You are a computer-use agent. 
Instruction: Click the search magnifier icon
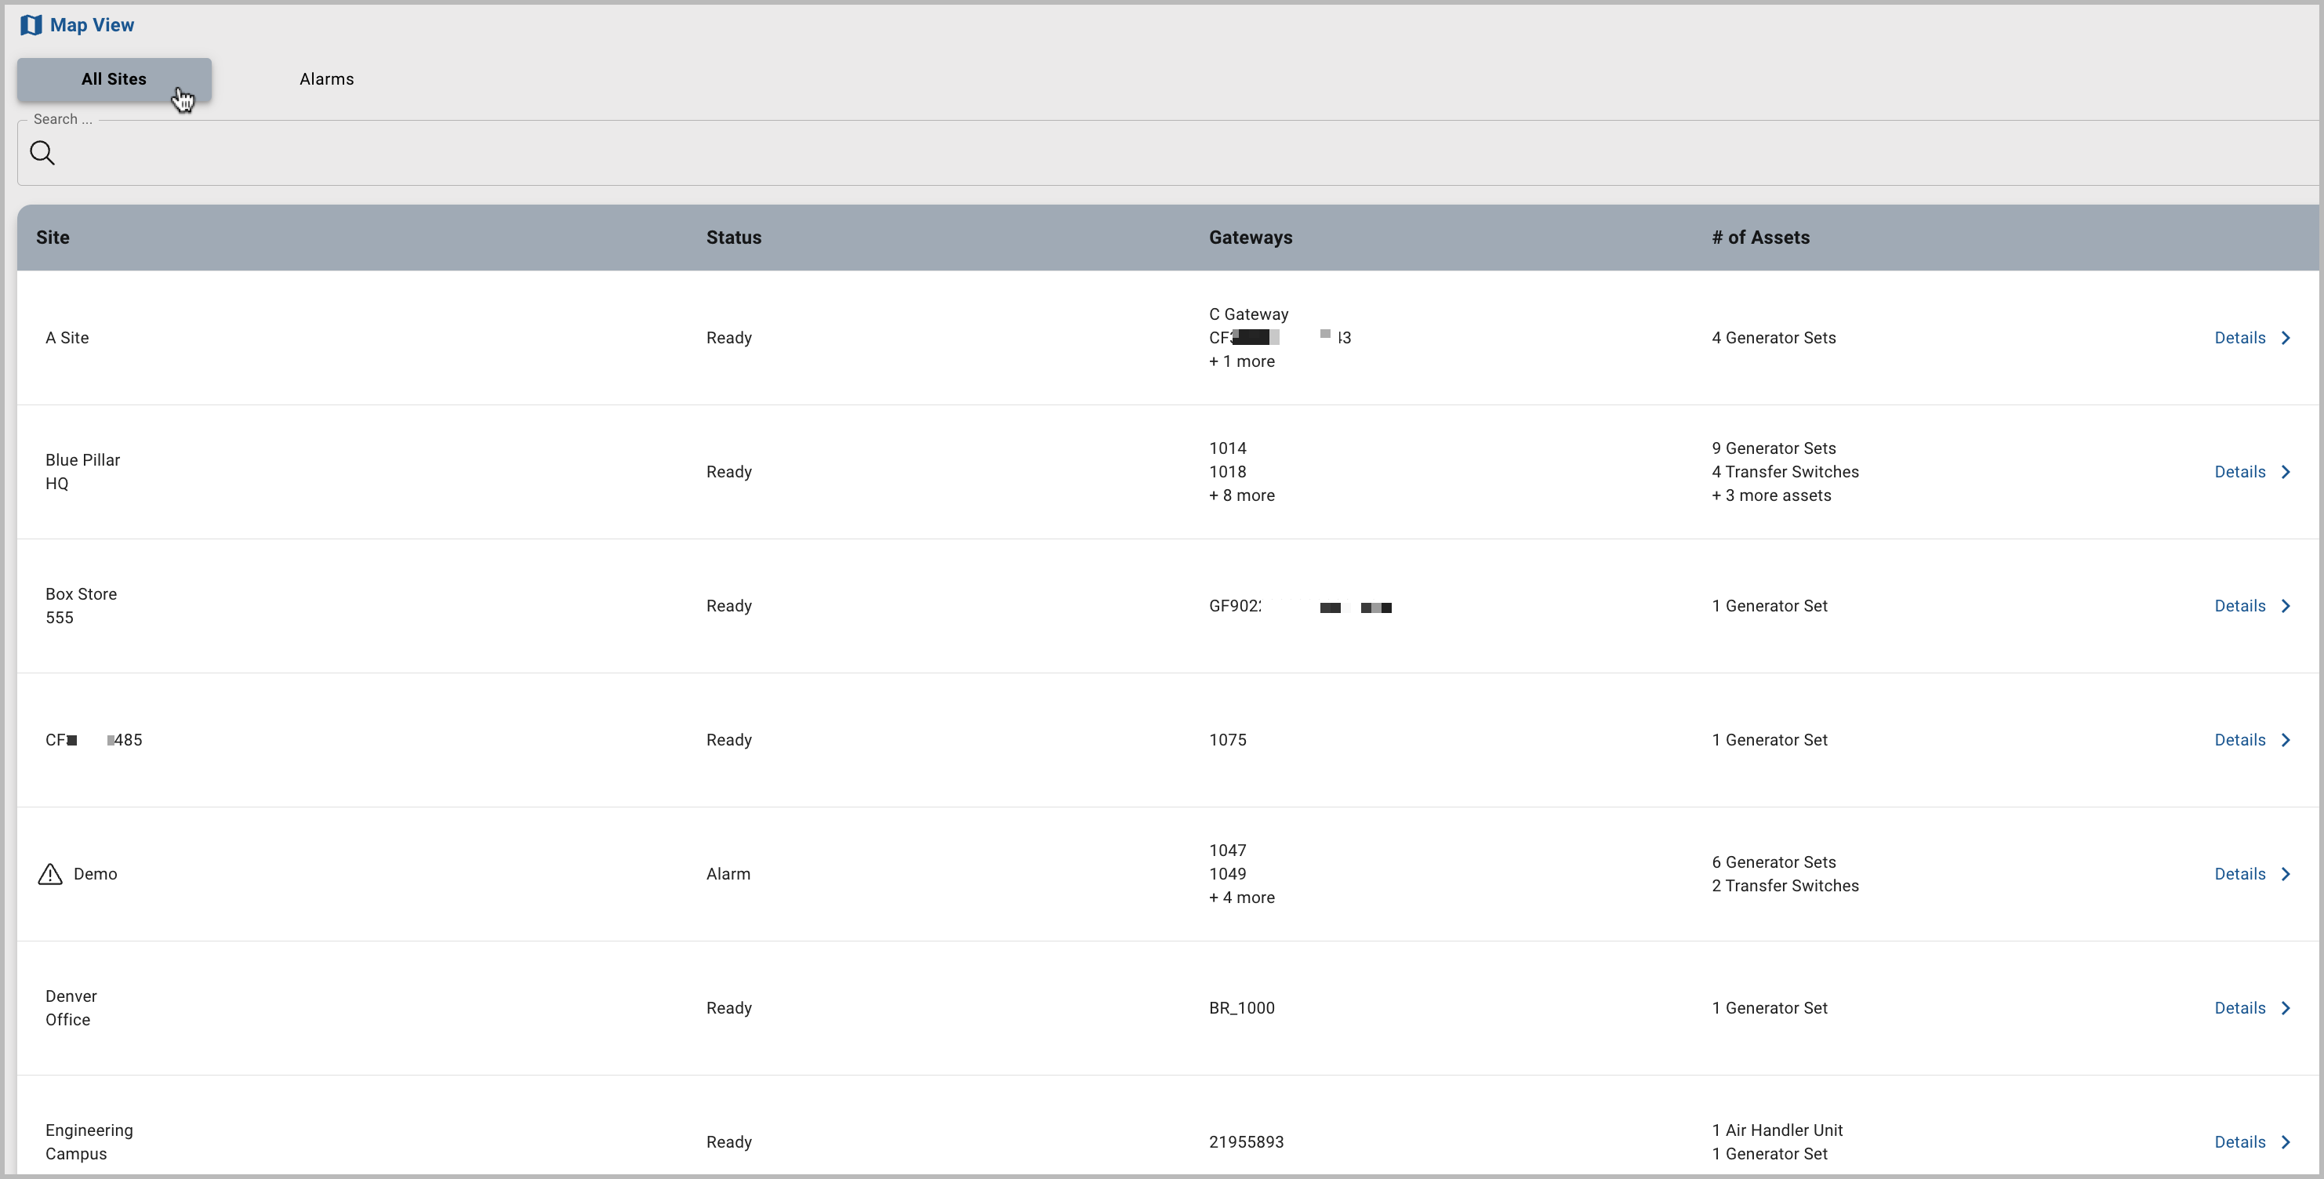coord(42,151)
